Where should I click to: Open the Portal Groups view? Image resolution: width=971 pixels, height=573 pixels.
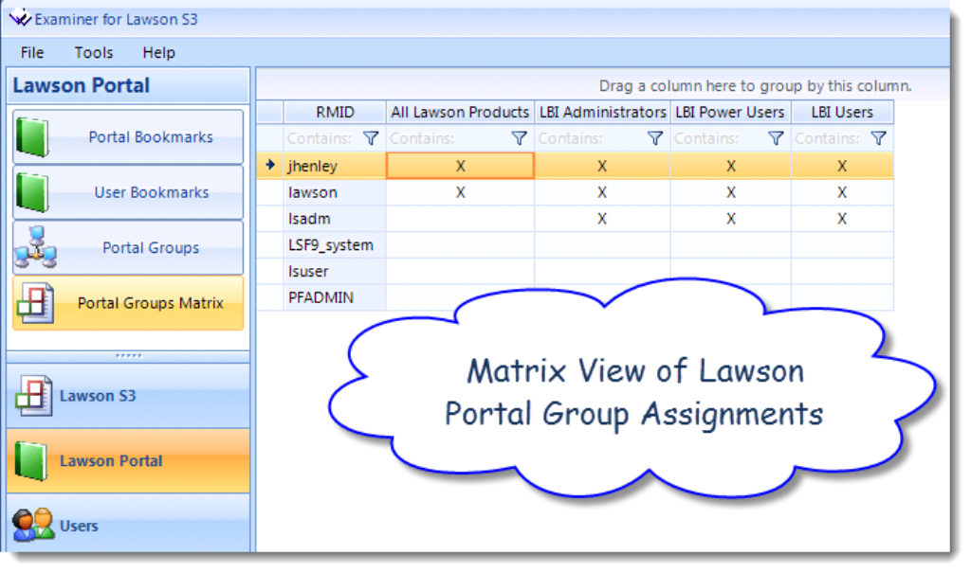click(x=128, y=247)
